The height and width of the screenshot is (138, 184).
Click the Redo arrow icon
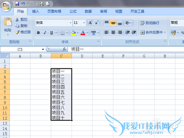pyautogui.click(x=32, y=4)
